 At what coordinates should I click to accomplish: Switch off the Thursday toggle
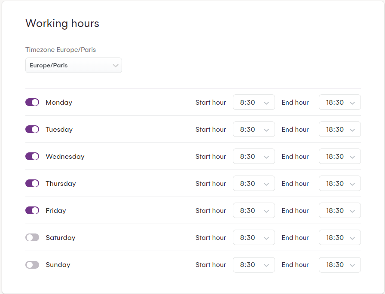click(x=32, y=183)
